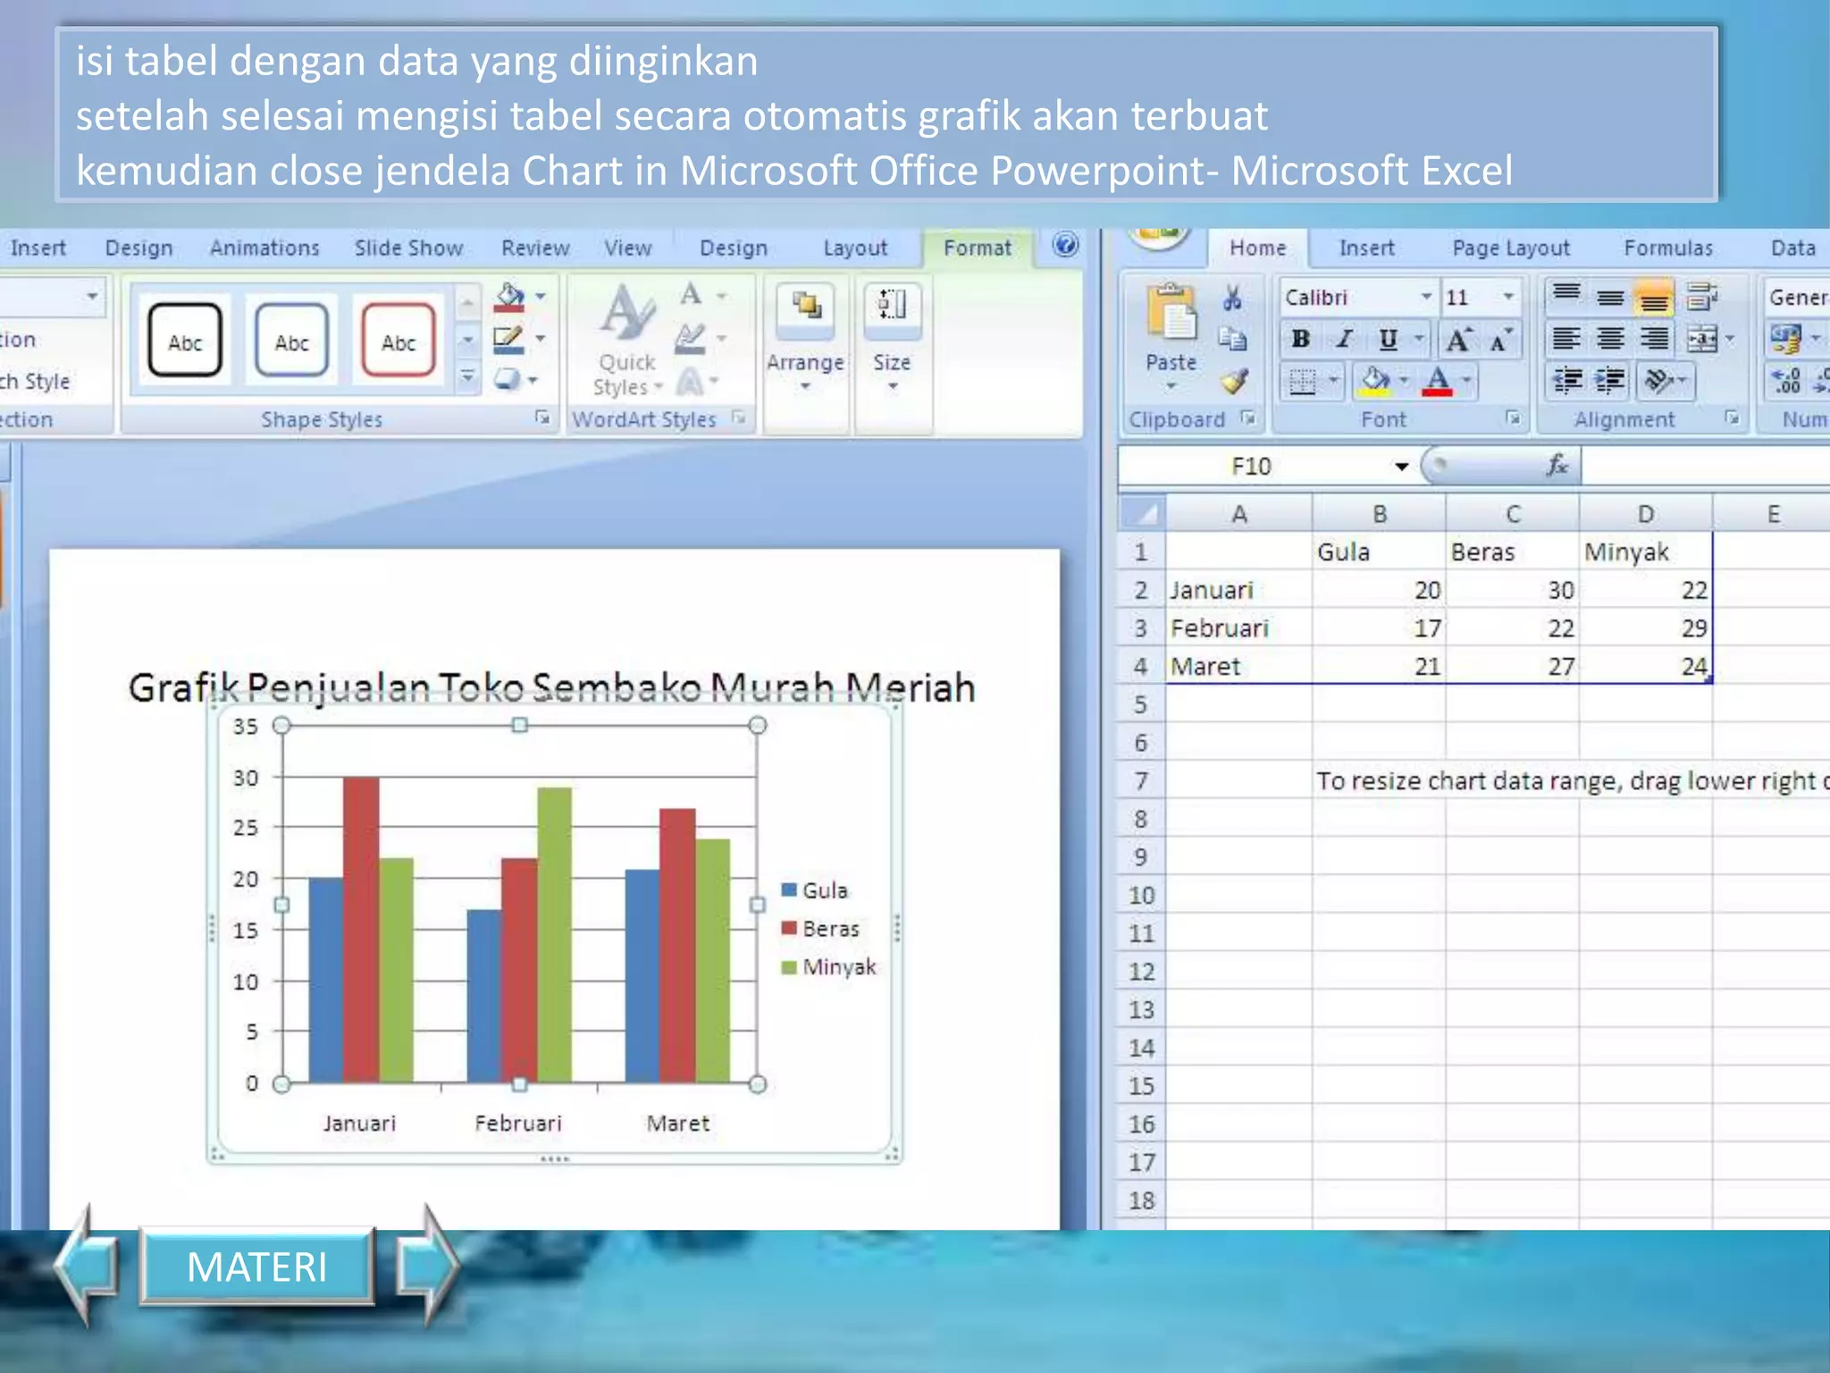Click the right arrow next slide button

tap(428, 1265)
